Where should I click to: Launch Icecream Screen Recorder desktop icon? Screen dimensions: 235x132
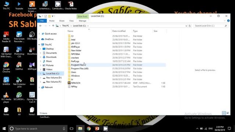[32, 7]
